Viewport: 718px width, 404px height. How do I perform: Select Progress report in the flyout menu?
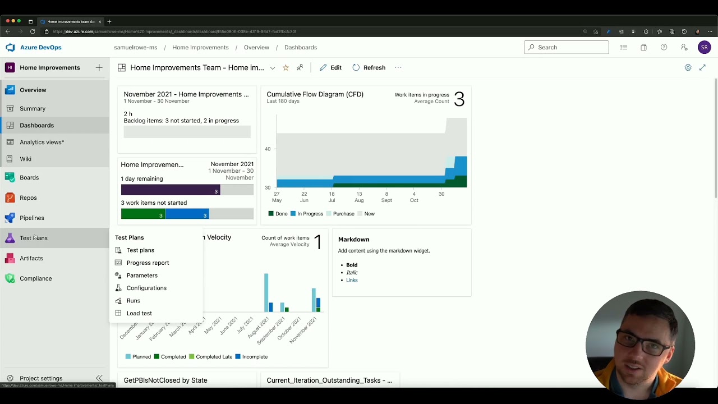(x=148, y=263)
